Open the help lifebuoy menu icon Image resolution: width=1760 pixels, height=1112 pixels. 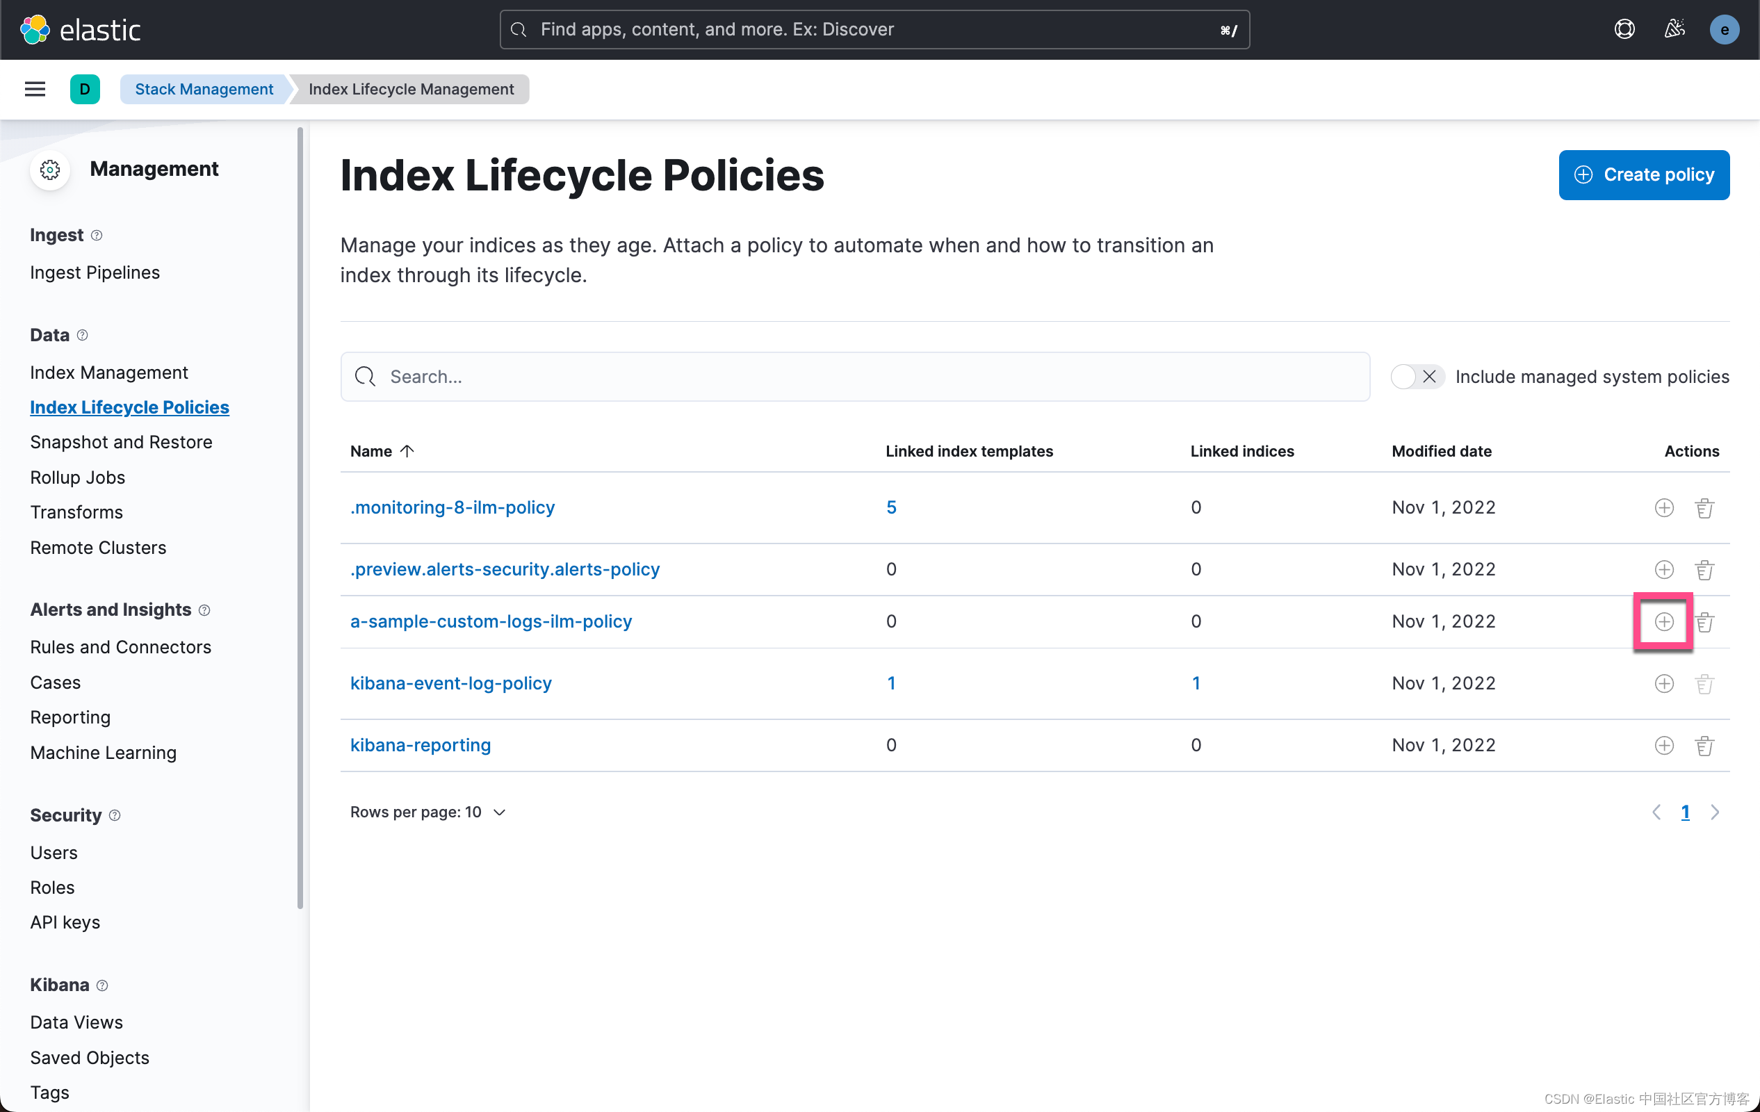click(x=1624, y=29)
